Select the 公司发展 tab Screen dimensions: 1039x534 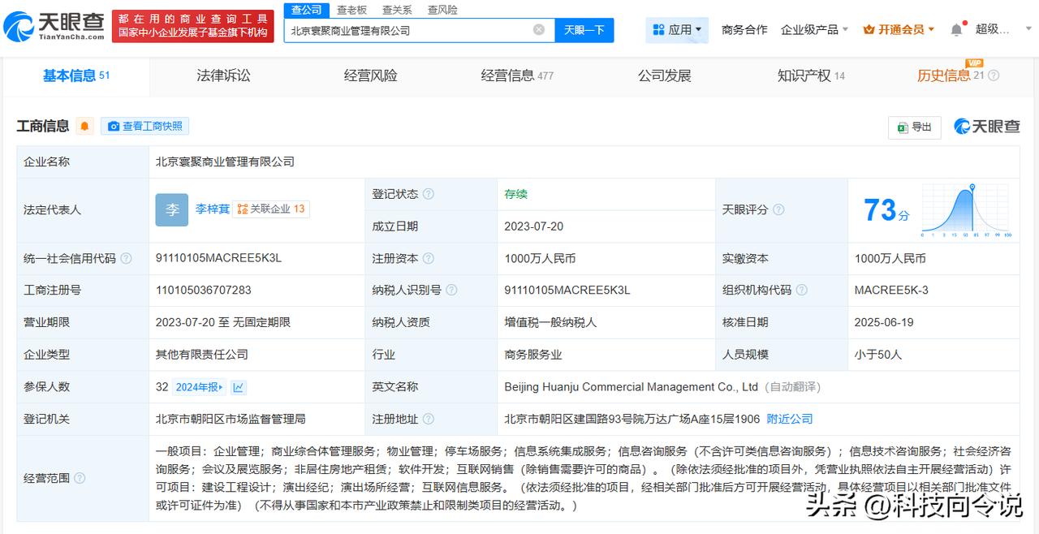[x=664, y=75]
